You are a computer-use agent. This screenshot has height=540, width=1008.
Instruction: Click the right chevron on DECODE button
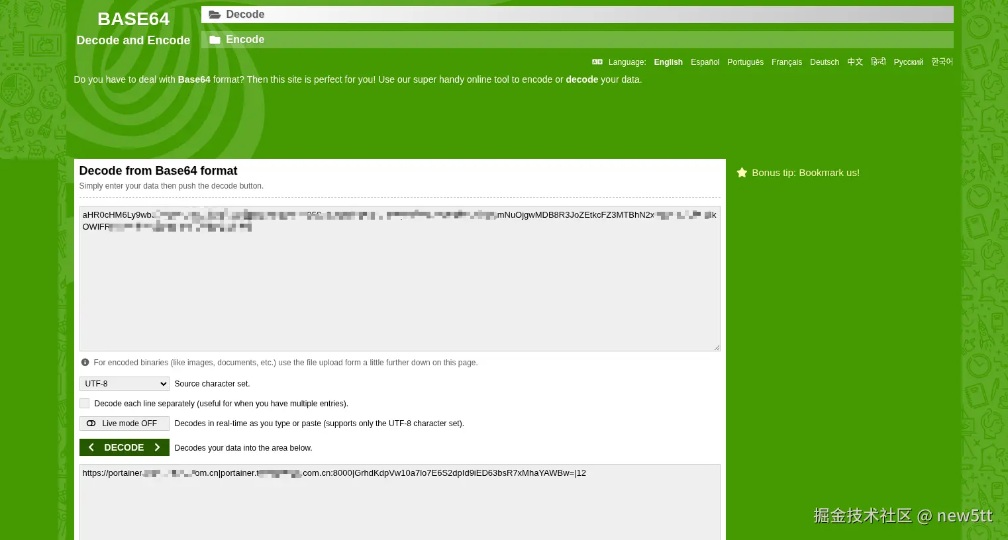tap(157, 447)
